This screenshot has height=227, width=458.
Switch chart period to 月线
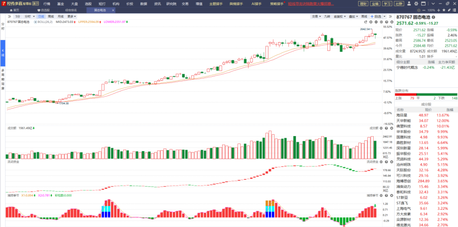point(61,17)
